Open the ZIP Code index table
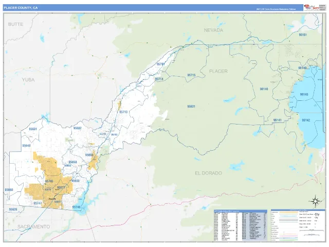 pos(241,225)
